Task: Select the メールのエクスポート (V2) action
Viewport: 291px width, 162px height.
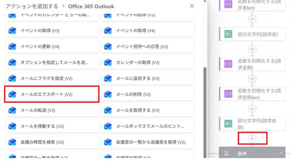Action: pos(52,94)
